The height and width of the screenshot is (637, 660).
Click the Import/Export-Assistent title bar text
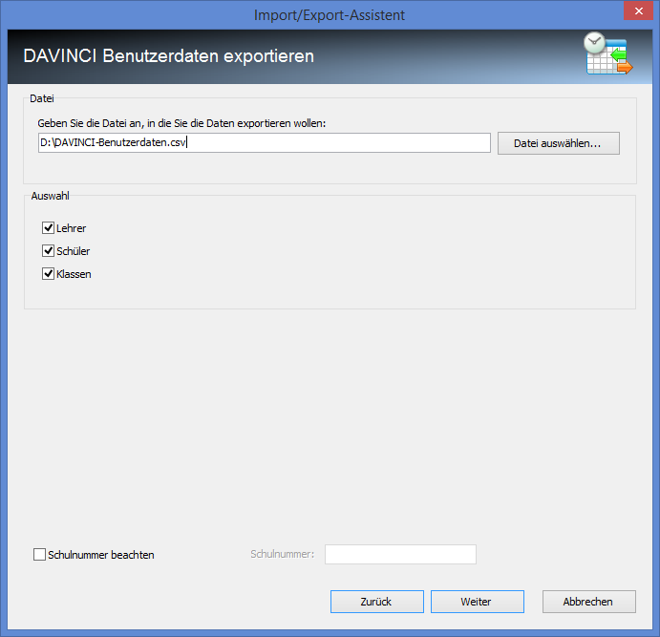(x=330, y=15)
